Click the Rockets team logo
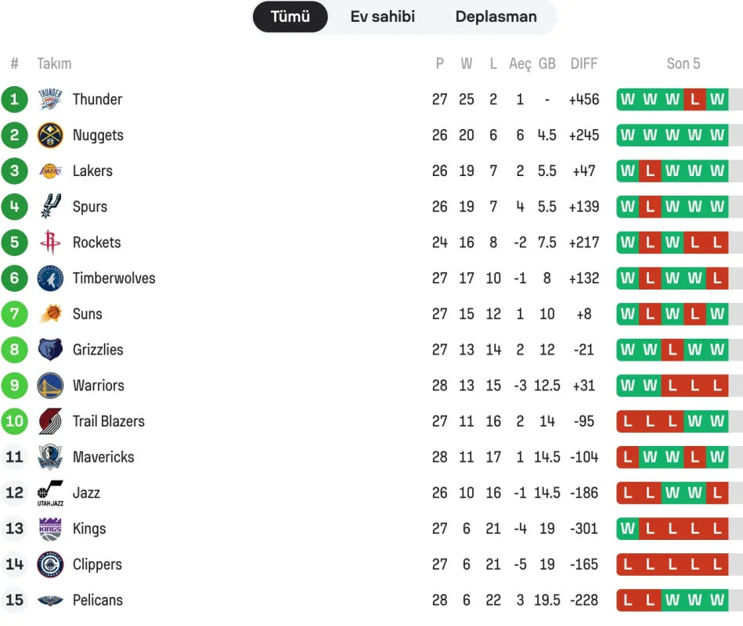Screen dimensions: 743x626 coord(50,243)
